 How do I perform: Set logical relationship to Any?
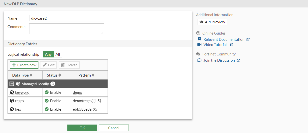coord(48,54)
